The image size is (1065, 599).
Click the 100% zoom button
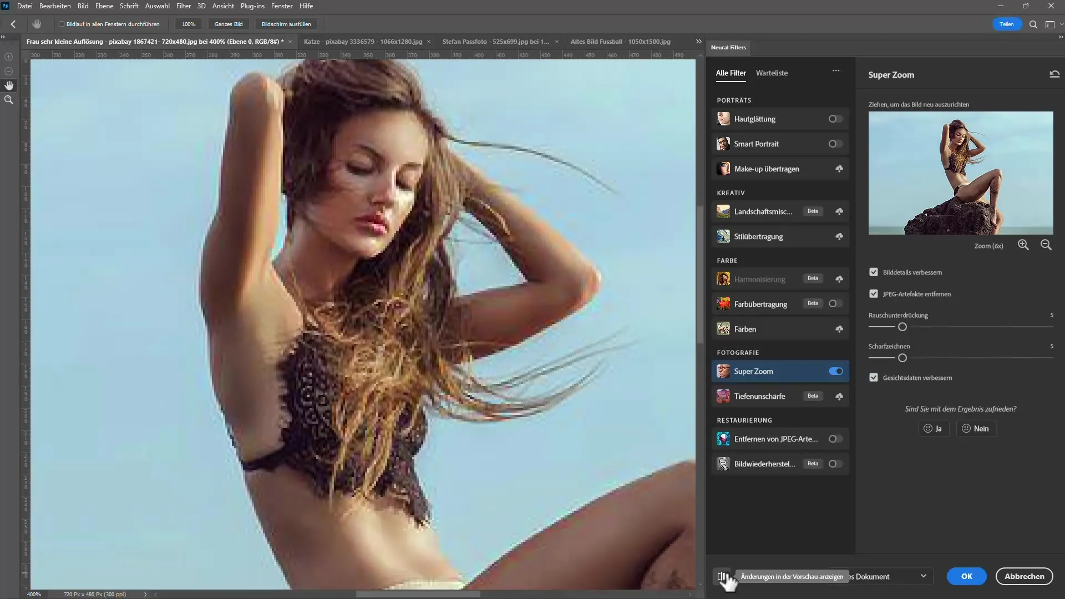tap(189, 24)
